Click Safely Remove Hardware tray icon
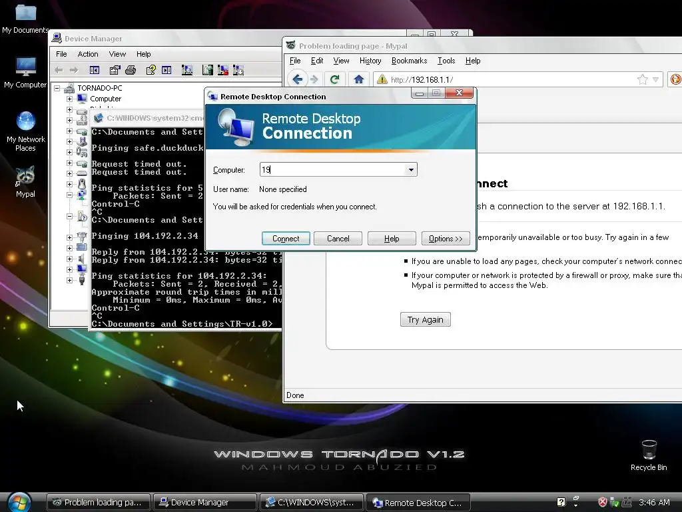Screen dimensions: 682x512 tap(615, 503)
